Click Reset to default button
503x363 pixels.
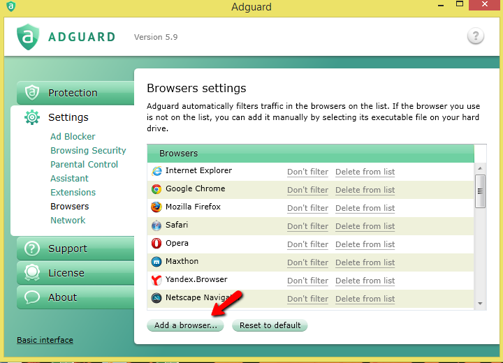[x=270, y=325]
